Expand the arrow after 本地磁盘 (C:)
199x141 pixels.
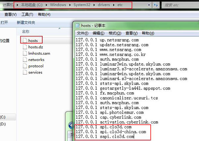[46, 5]
